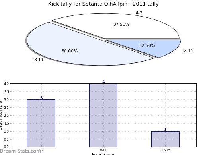This screenshot has width=207, height=155.
Task: Click the 2.0 y-axis tick label
Action: click(x=6, y=116)
